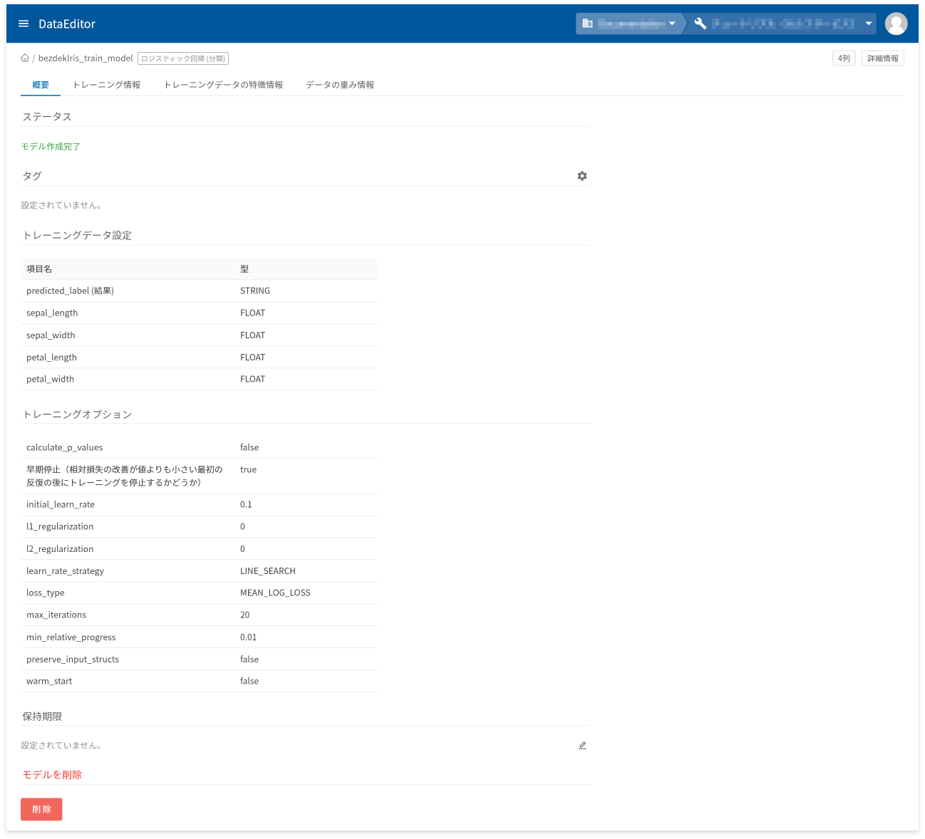
Task: Click the 型 column header
Action: (x=244, y=269)
